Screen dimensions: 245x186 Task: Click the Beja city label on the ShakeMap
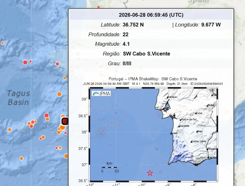pyautogui.click(x=199, y=131)
